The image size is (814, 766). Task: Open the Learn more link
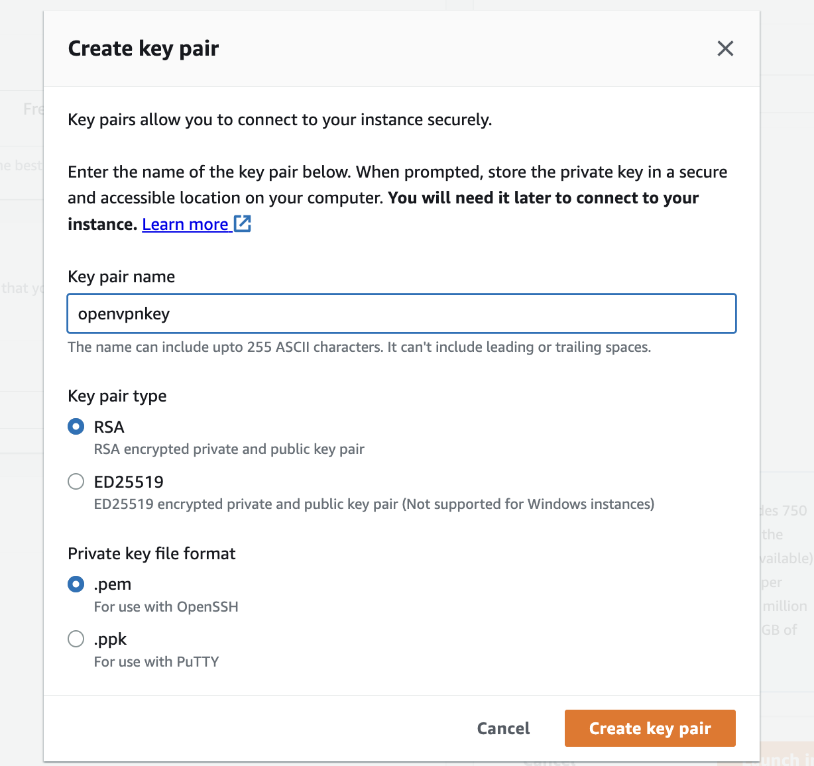coord(185,225)
